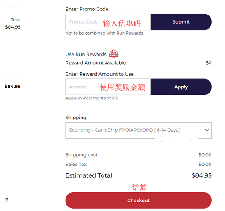Click the Estimated Total amount $84.95
Screen dimensions: 225x211
[x=201, y=175]
